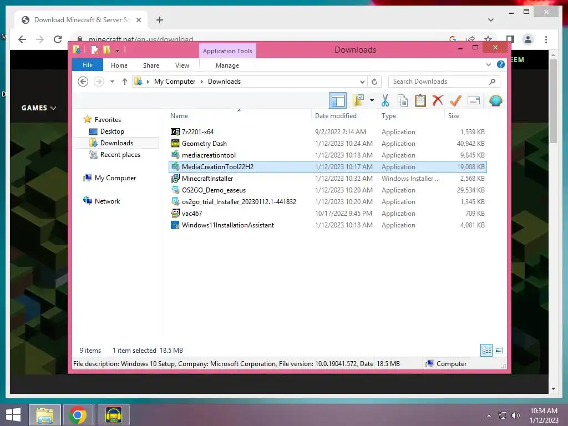Sort by the Type column header
The width and height of the screenshot is (568, 426).
coord(411,115)
